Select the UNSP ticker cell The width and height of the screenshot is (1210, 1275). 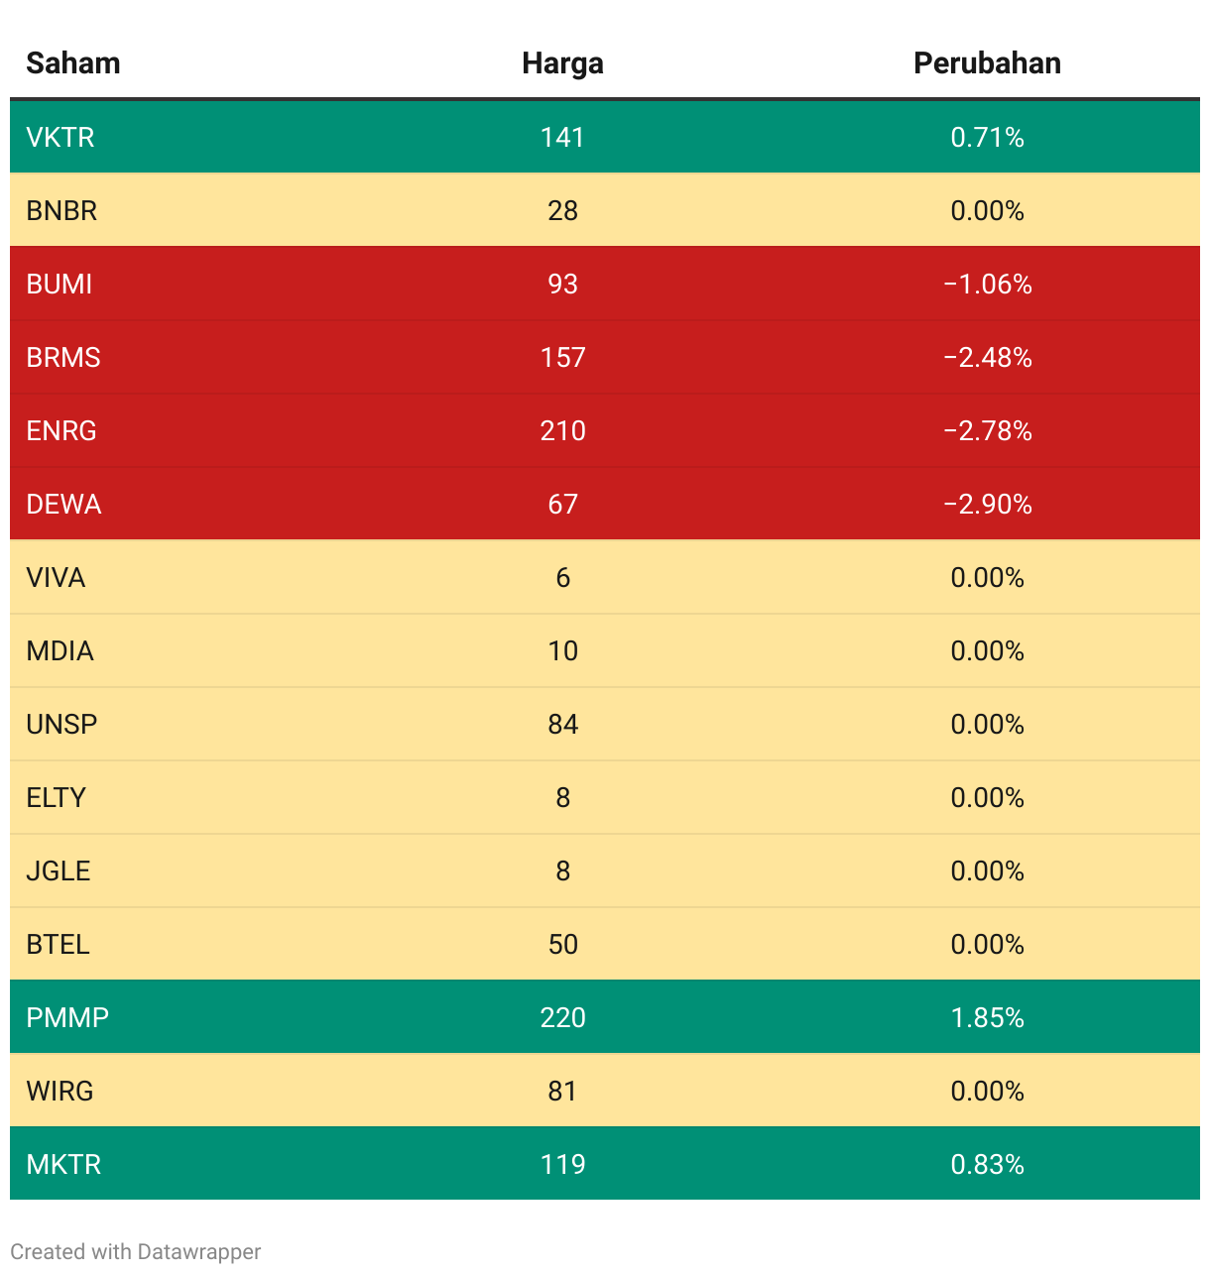click(x=61, y=724)
